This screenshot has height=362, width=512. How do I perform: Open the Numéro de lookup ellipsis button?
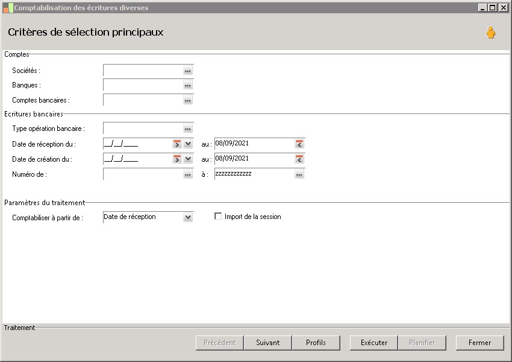tap(188, 174)
